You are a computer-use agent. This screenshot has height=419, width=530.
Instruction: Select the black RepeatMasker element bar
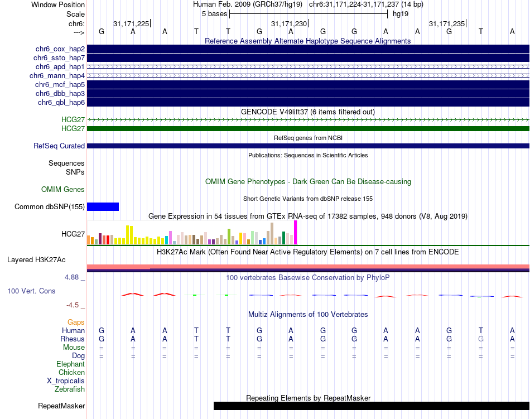coord(372,406)
